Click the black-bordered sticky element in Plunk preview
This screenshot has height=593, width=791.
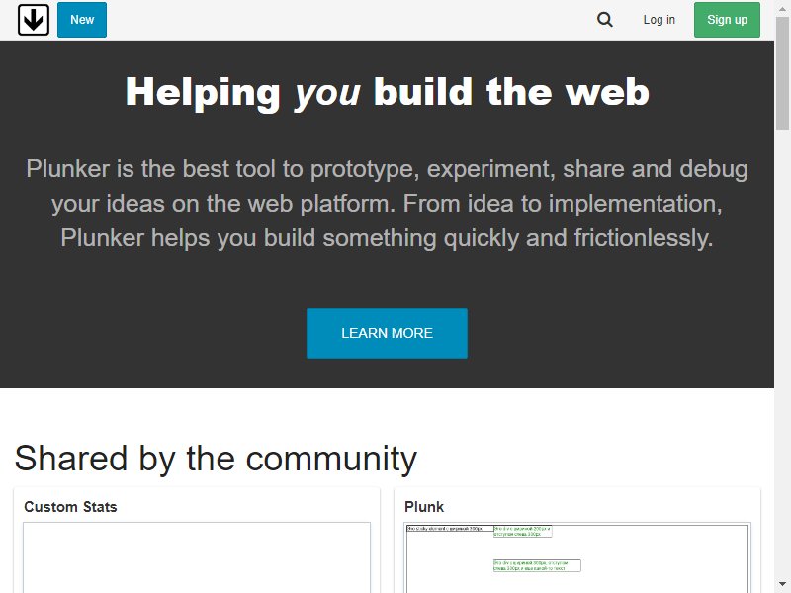[x=450, y=529]
